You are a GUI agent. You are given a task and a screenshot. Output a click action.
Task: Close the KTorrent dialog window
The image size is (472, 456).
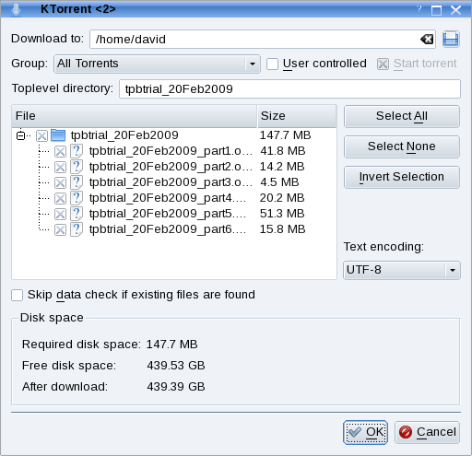(x=455, y=10)
